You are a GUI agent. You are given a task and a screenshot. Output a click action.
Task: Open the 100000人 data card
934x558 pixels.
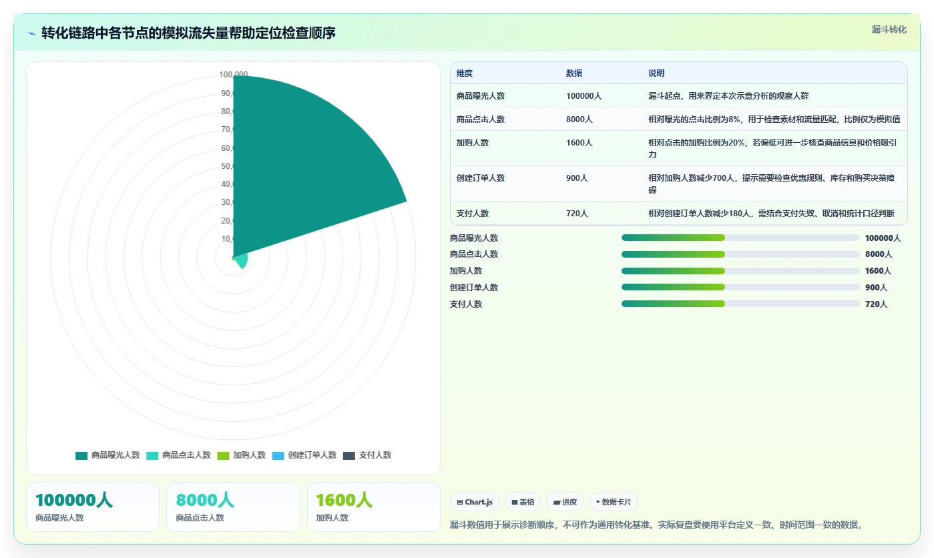click(93, 507)
